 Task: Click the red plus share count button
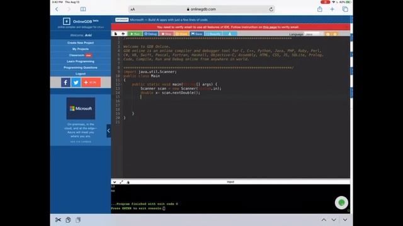click(91, 82)
